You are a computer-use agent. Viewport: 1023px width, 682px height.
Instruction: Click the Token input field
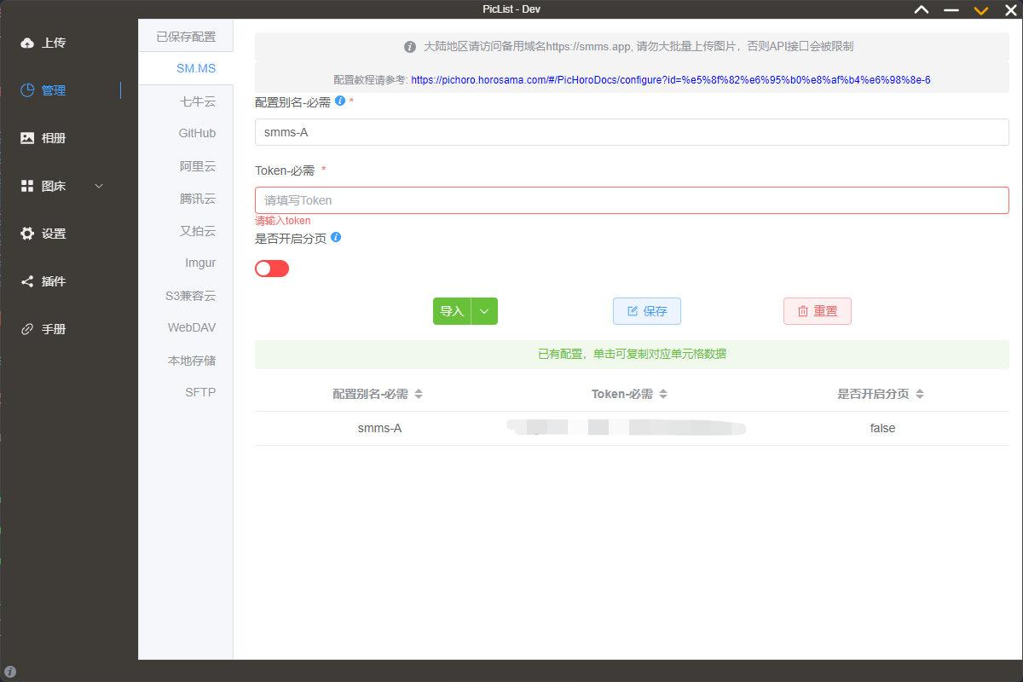[631, 200]
